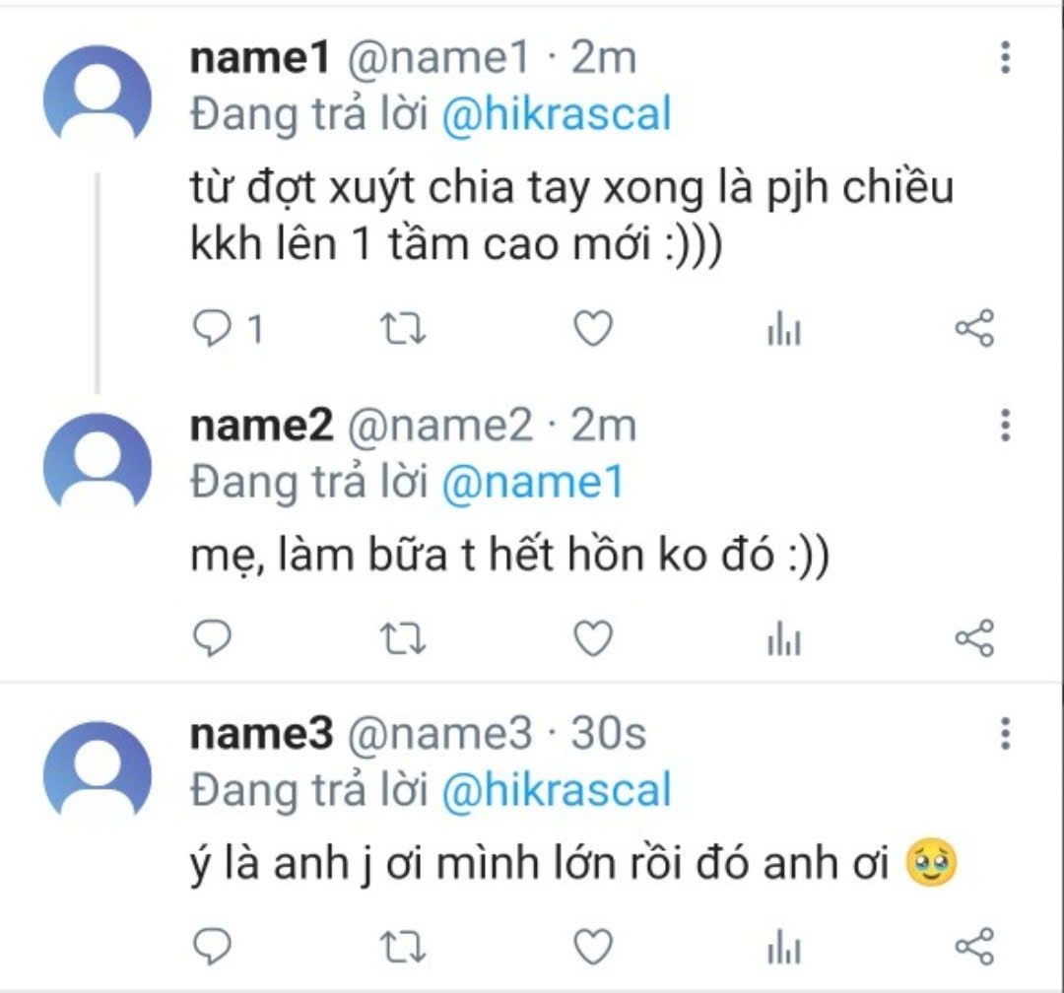View analytics for name3's tweet

(x=784, y=947)
